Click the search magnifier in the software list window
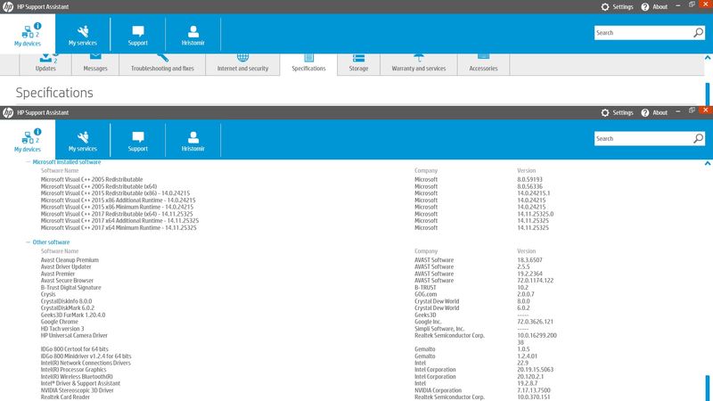 (698, 139)
